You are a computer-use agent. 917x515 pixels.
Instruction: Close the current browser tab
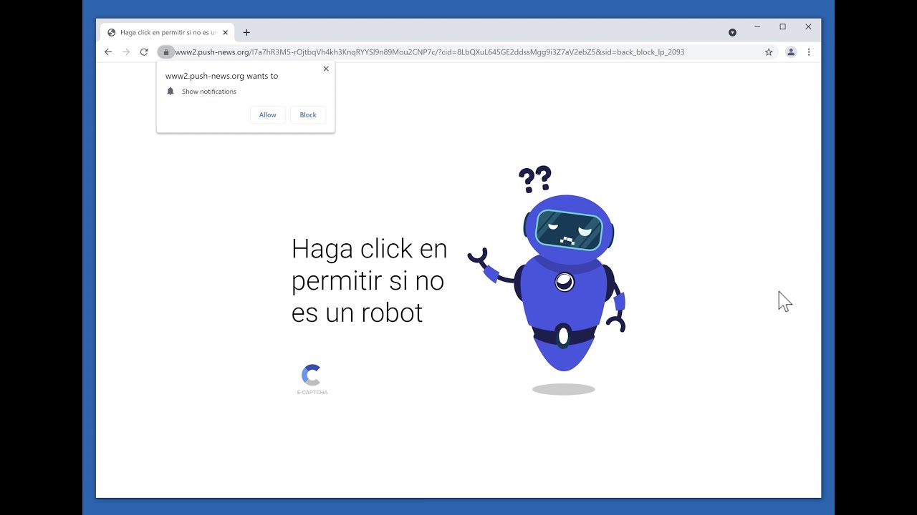point(226,32)
